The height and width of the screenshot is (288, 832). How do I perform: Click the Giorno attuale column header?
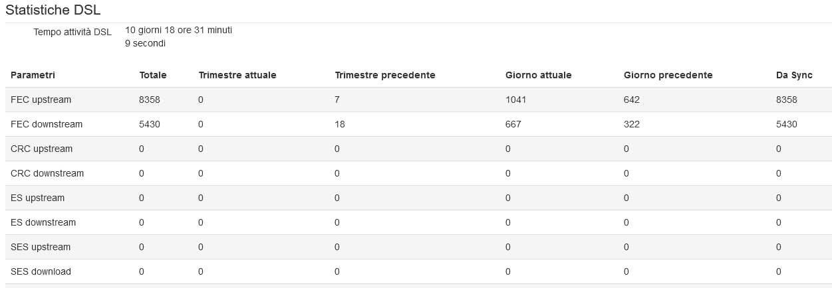coord(538,75)
